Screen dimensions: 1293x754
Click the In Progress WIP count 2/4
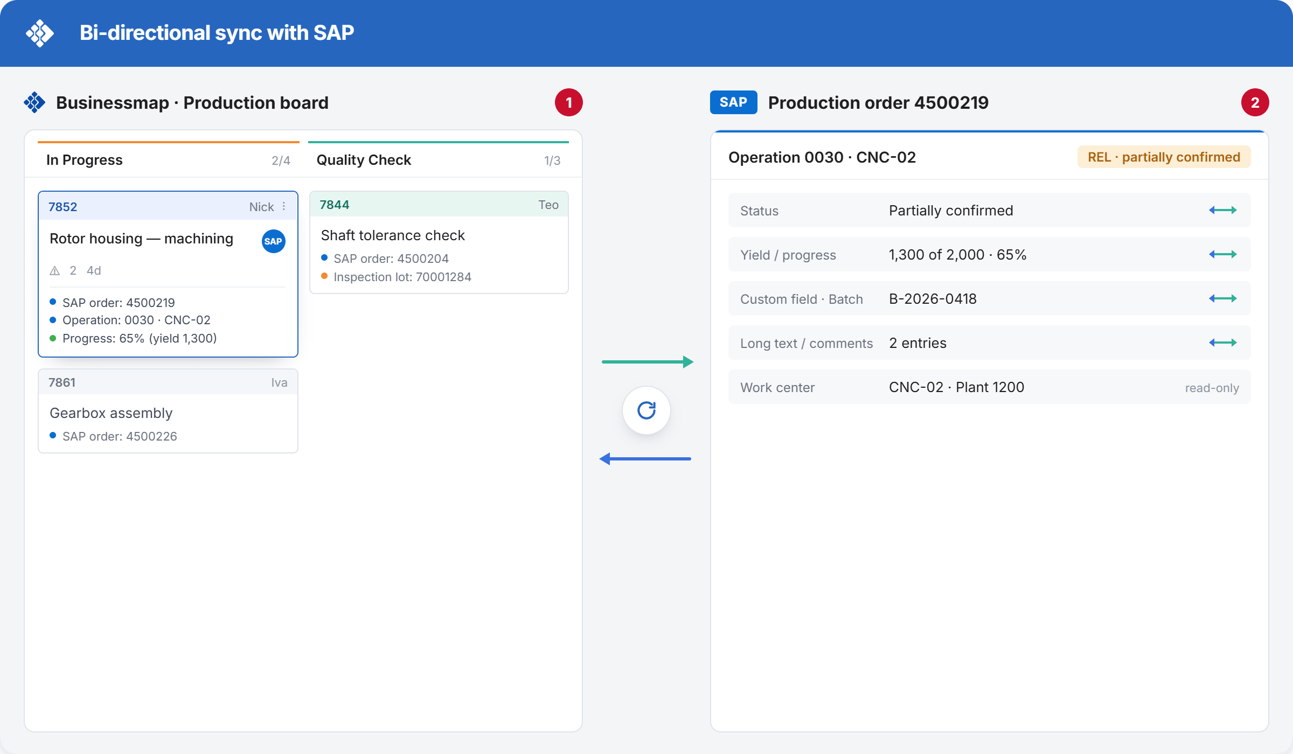coord(281,160)
